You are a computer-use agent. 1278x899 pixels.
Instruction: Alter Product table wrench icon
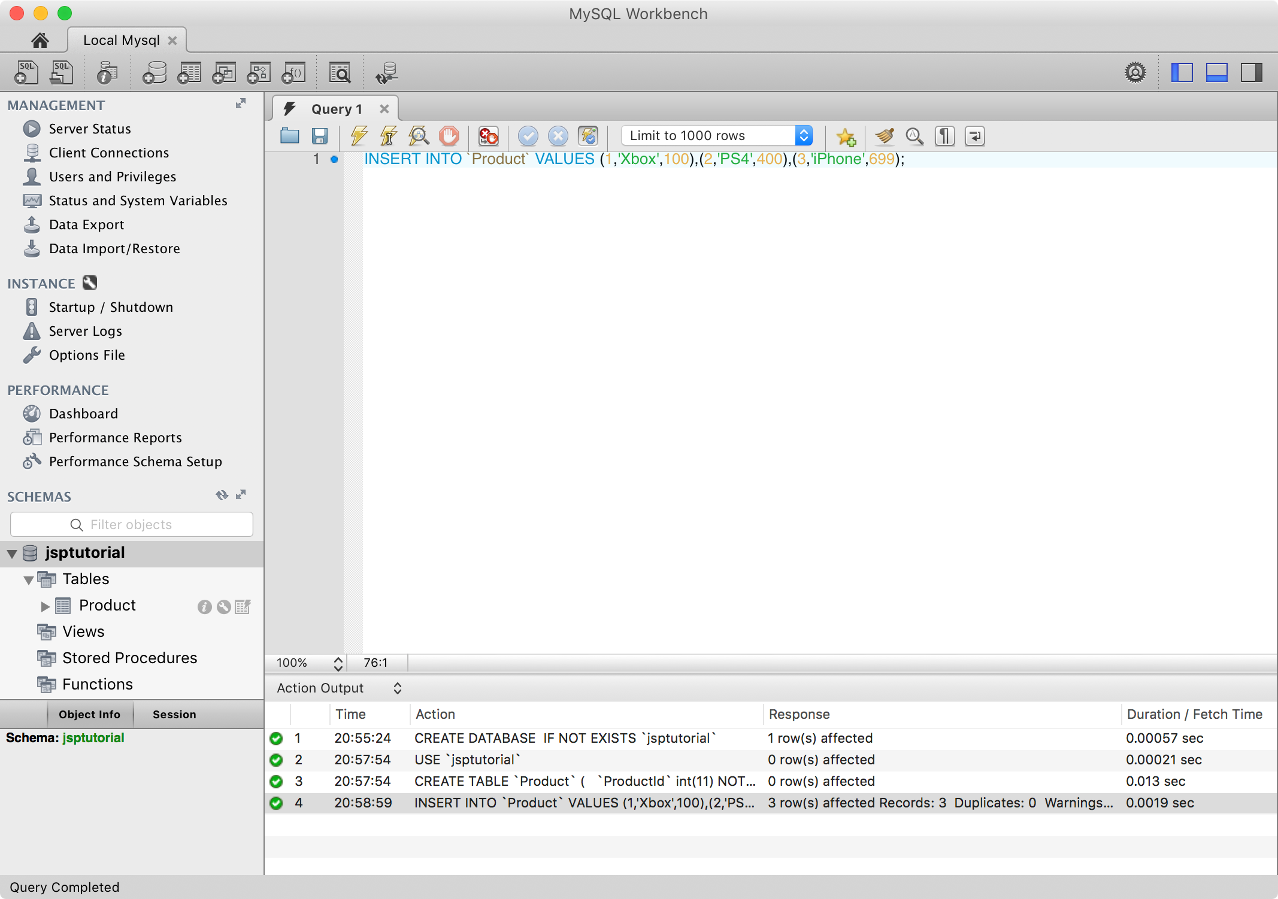click(223, 607)
